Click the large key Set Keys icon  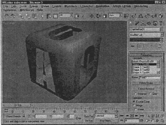78,118
